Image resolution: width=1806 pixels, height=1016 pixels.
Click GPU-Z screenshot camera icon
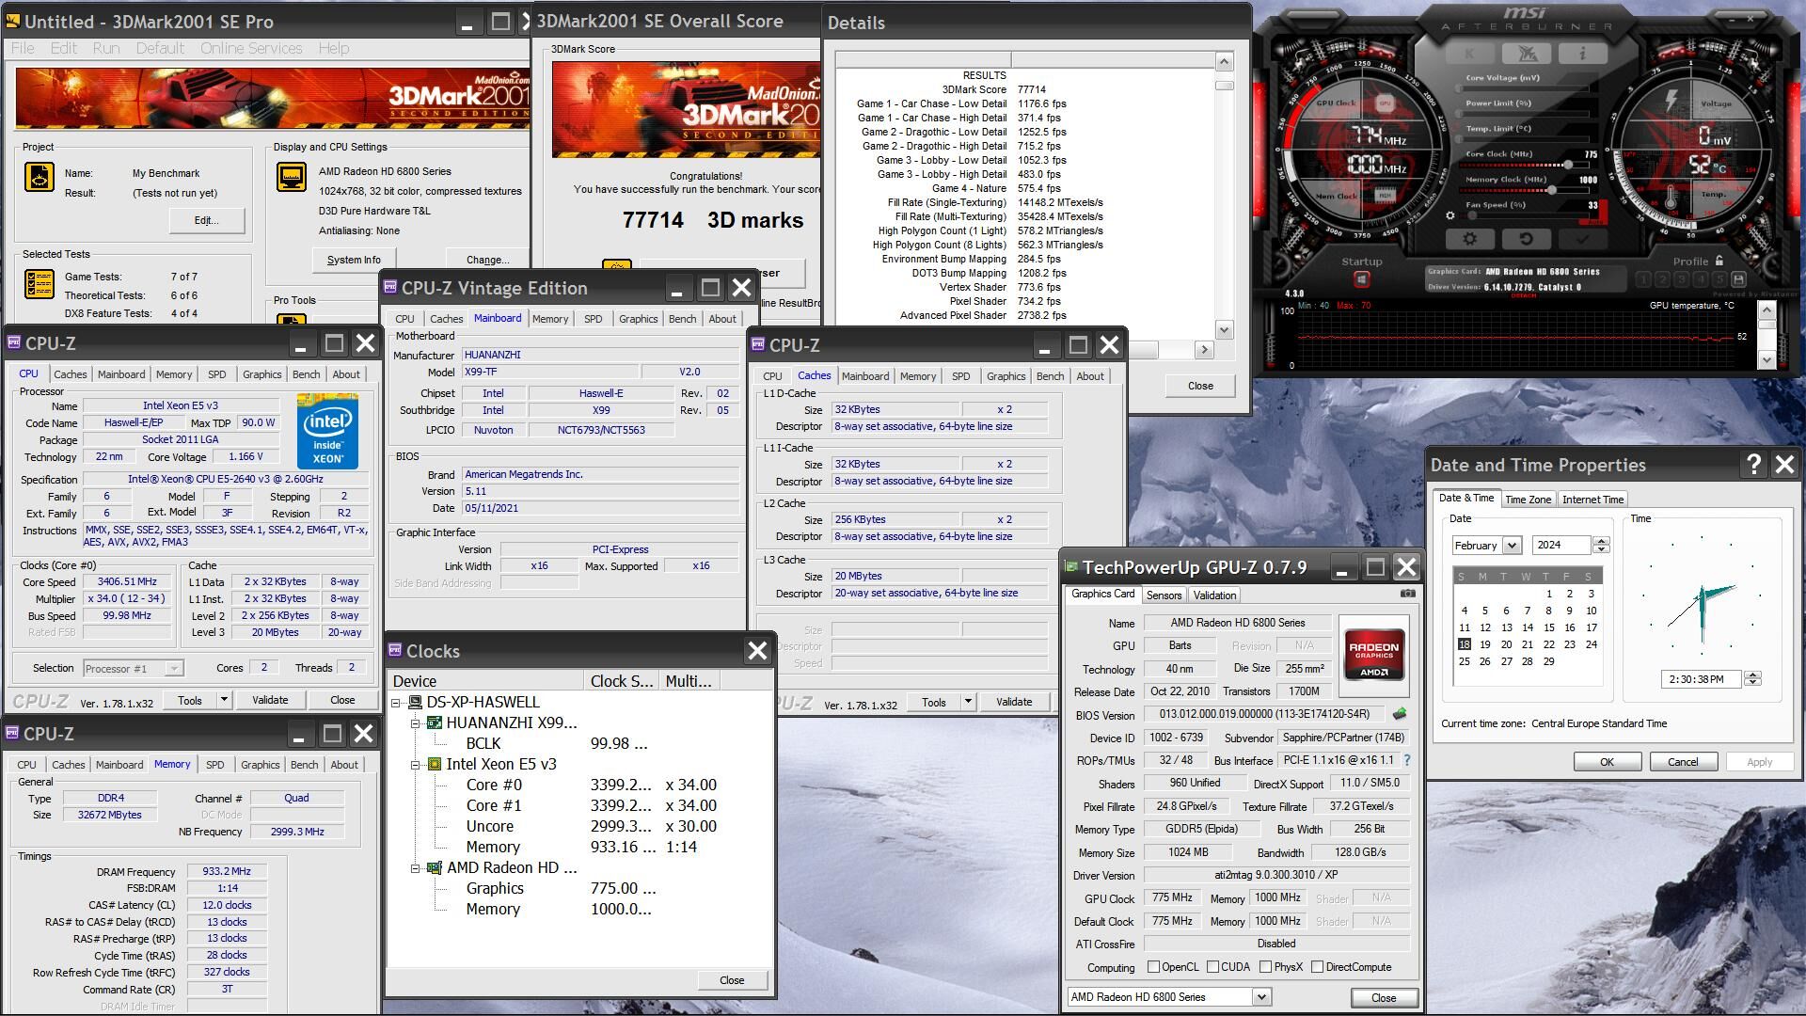coord(1407,594)
